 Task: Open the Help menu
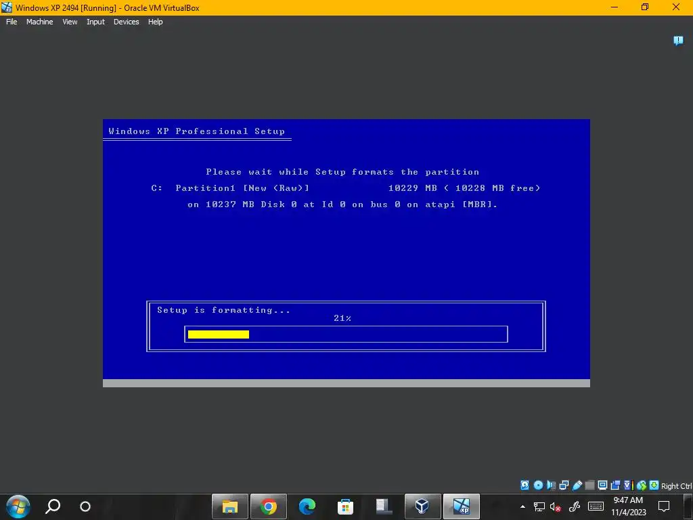point(155,22)
